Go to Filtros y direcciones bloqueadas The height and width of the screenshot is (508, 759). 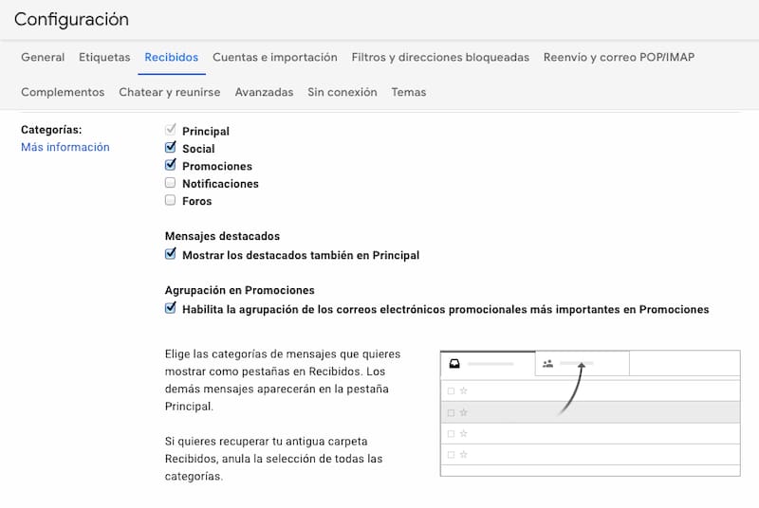440,57
